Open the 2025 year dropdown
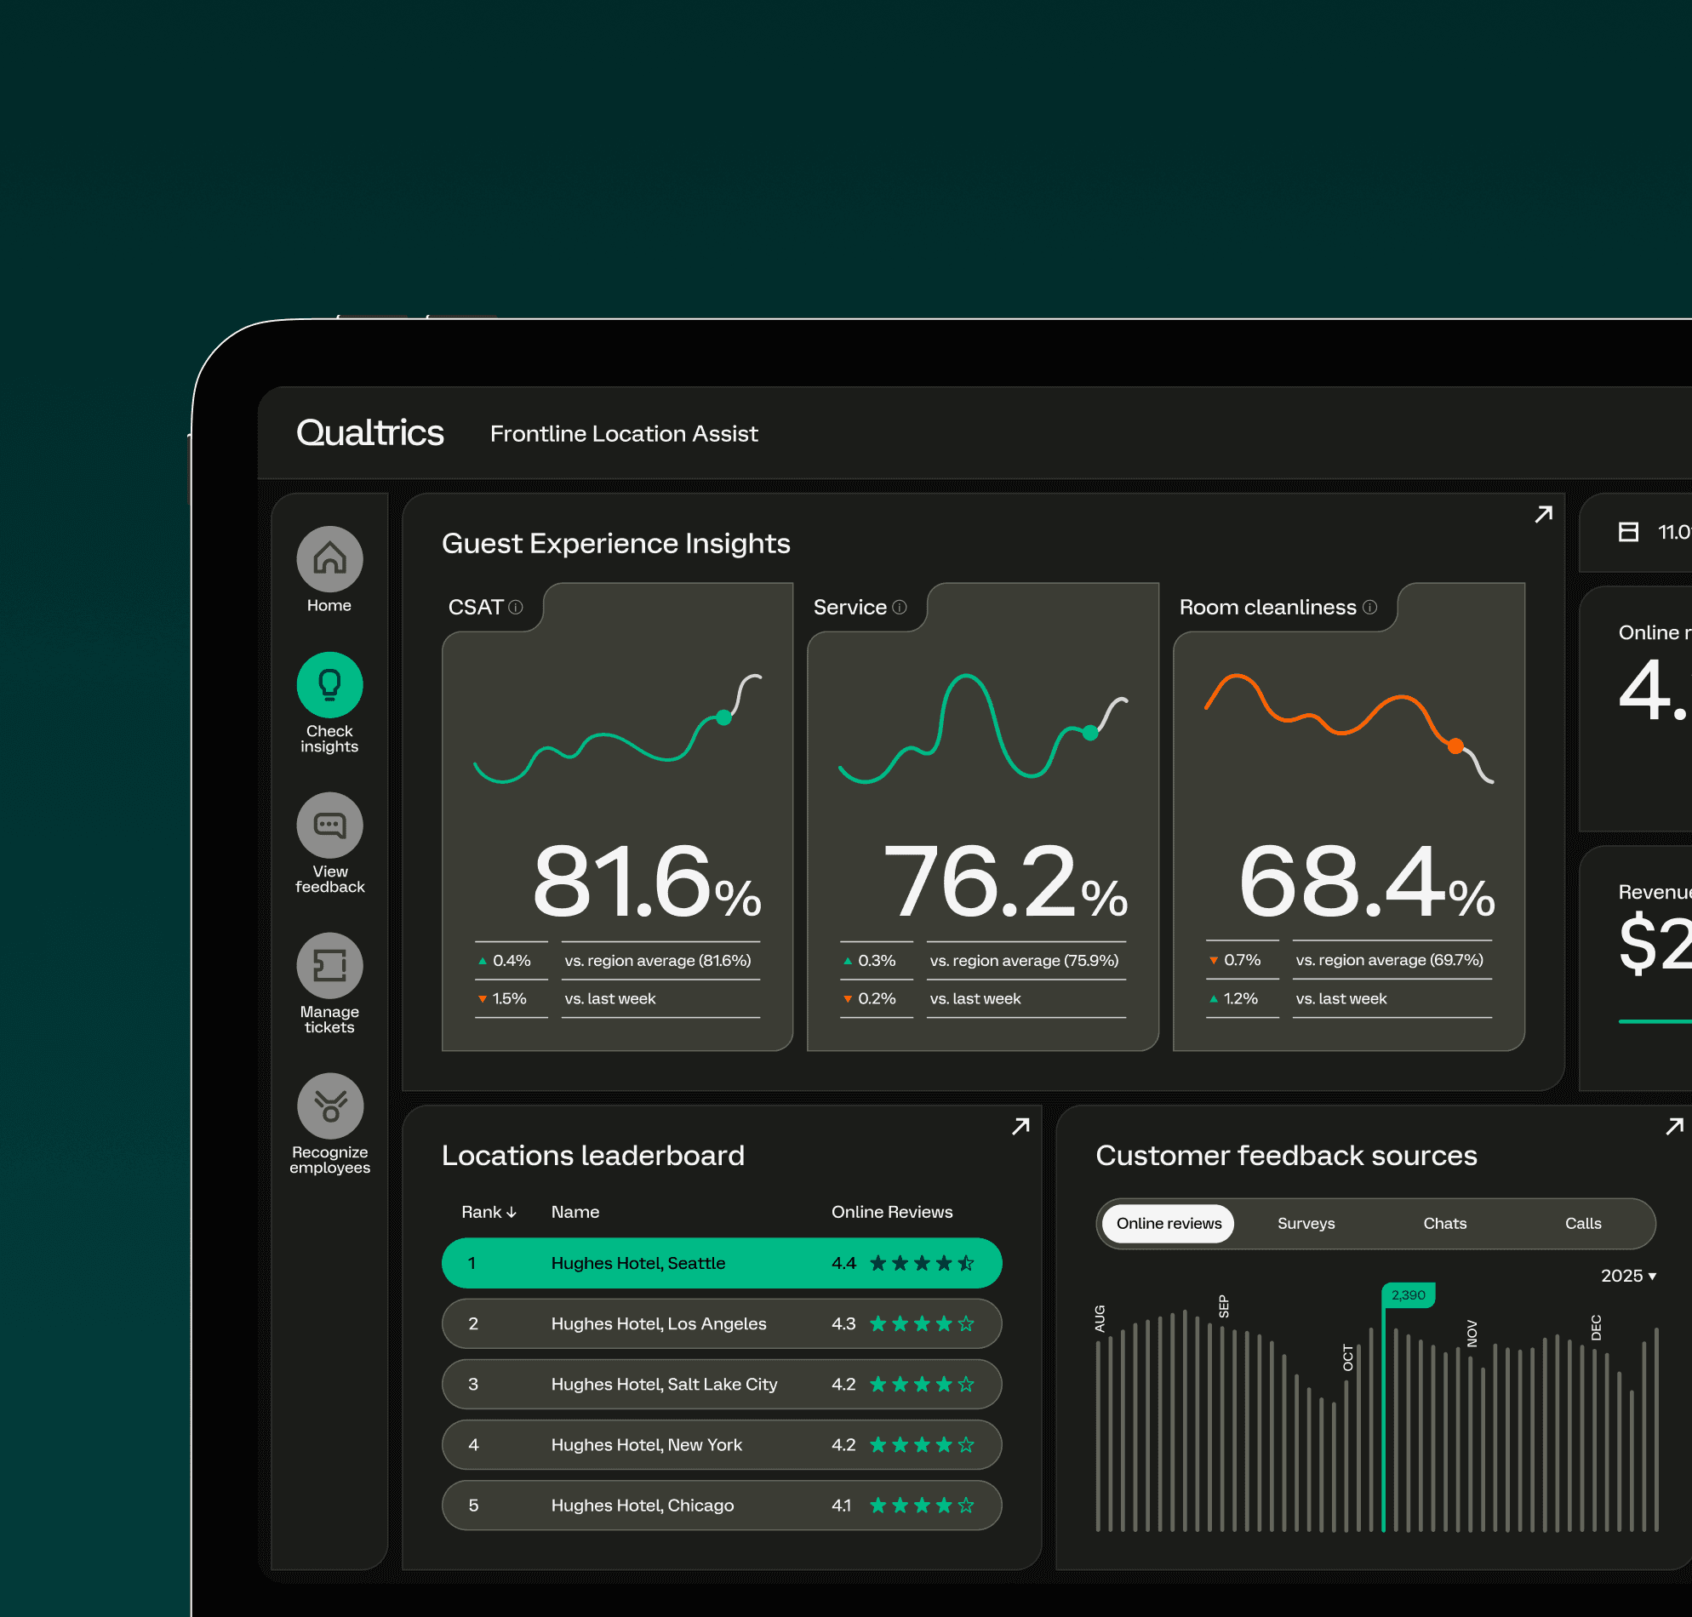 [x=1628, y=1276]
